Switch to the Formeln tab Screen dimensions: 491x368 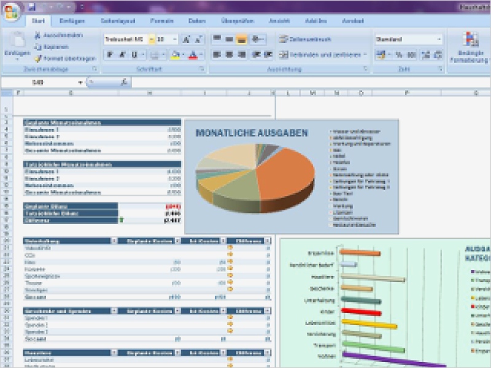tap(162, 21)
